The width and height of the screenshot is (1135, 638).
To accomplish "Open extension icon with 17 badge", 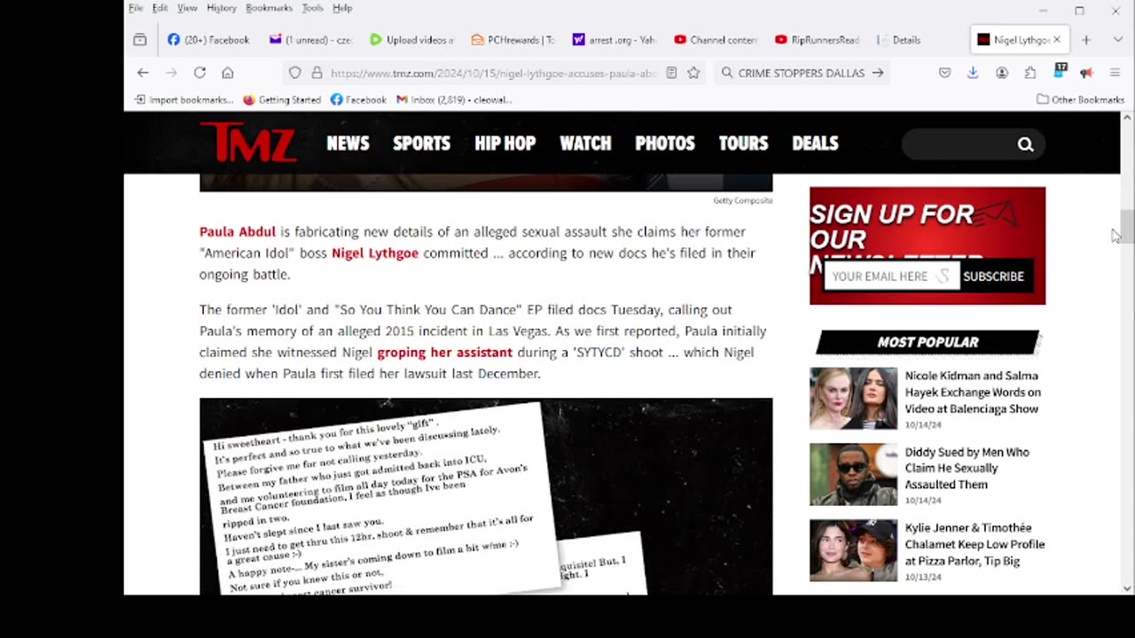I will tap(1060, 71).
